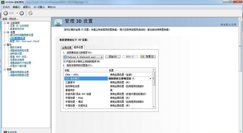
Task: Select the 各向异性过滤 settings row
Action: coord(108,86)
